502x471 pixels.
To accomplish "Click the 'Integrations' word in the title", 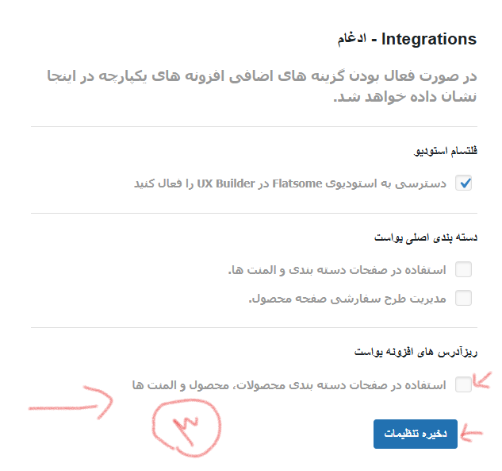I will (x=429, y=39).
